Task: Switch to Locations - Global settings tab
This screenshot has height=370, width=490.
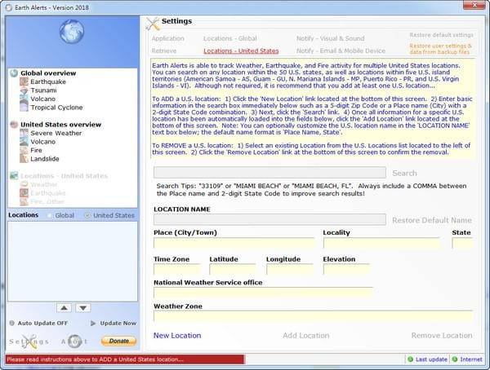Action: [229, 38]
